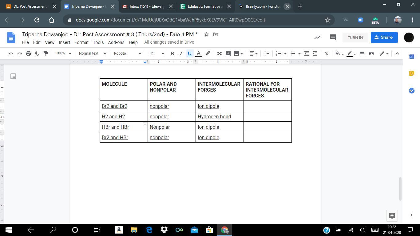Open the text color picker
Viewport: 420px width, 236px height.
click(x=199, y=53)
